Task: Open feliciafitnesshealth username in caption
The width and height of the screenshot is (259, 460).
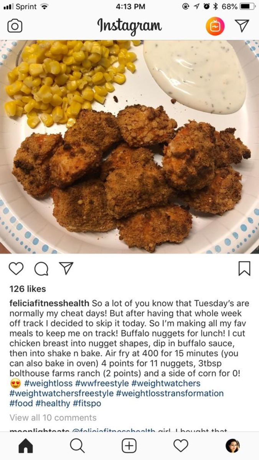Action: (49, 304)
